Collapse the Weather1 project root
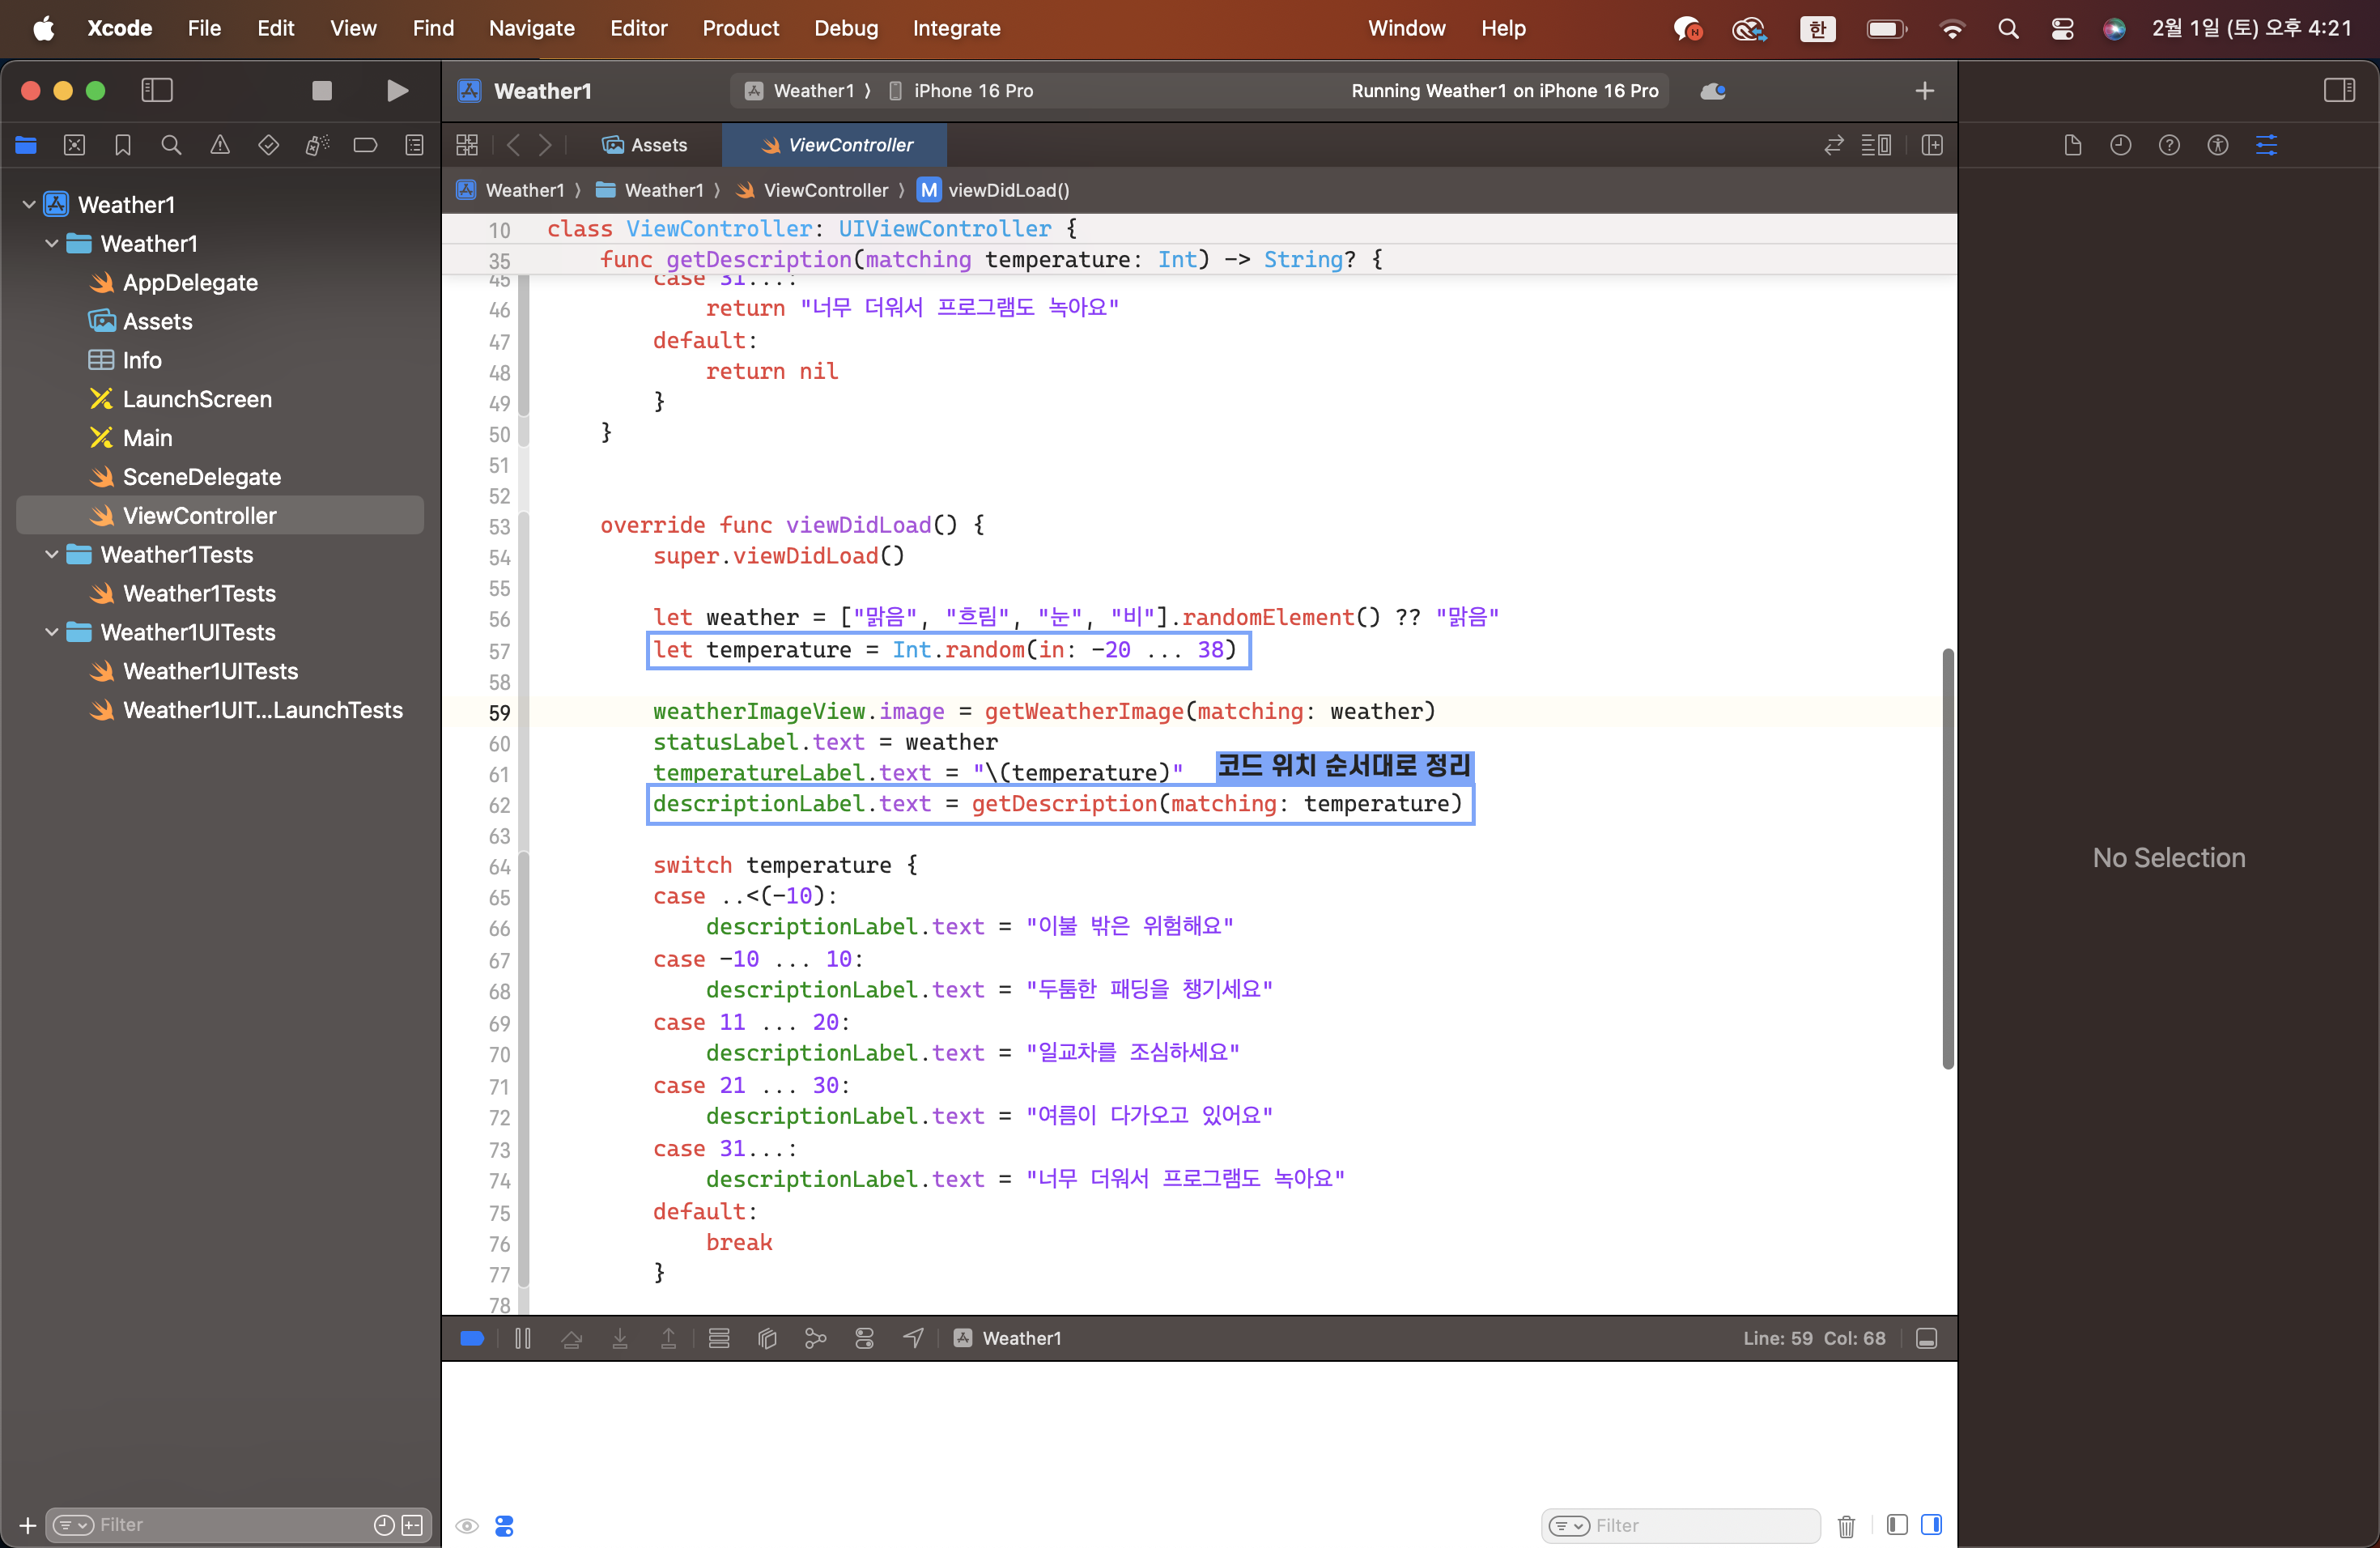The width and height of the screenshot is (2380, 1548). tap(29, 205)
